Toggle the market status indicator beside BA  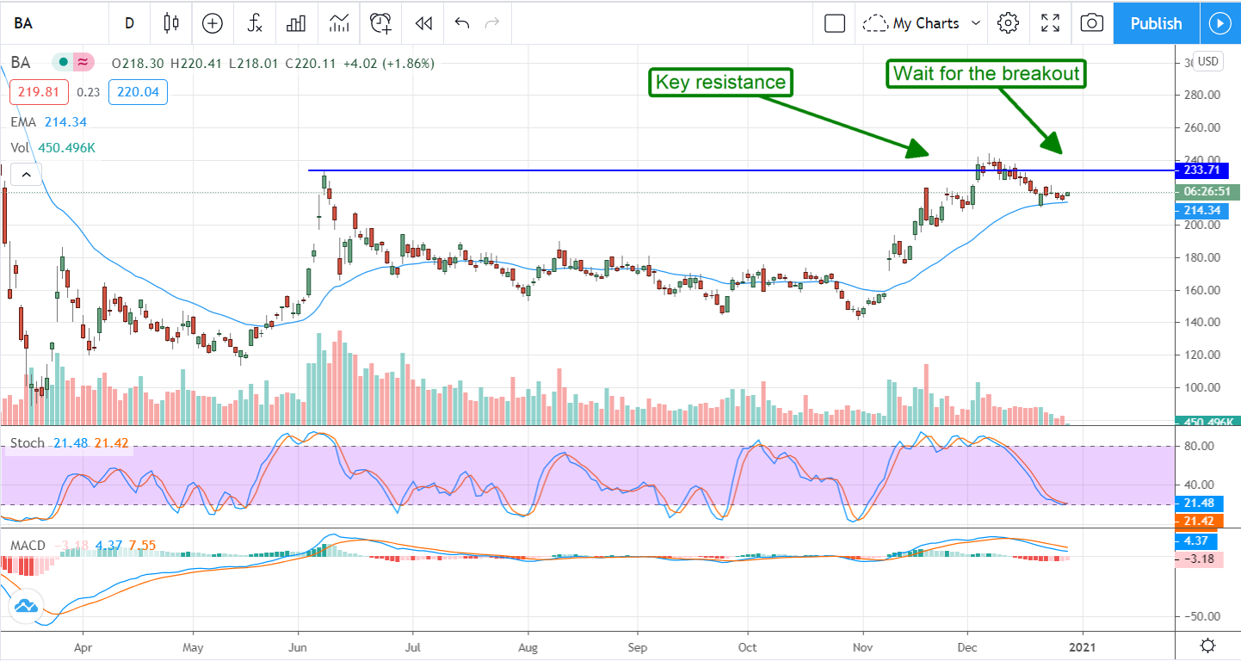64,63
